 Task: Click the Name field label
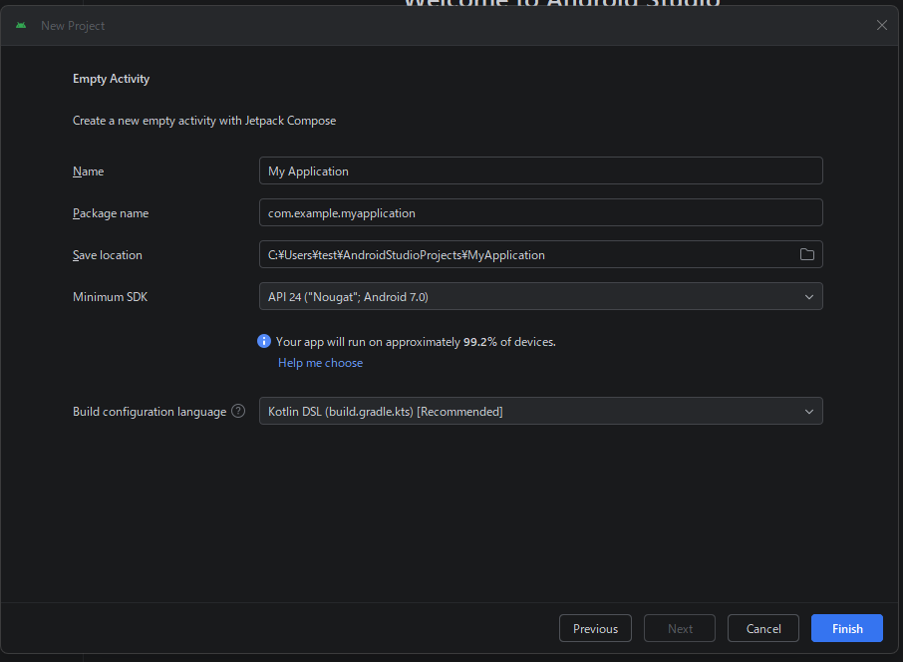click(88, 171)
